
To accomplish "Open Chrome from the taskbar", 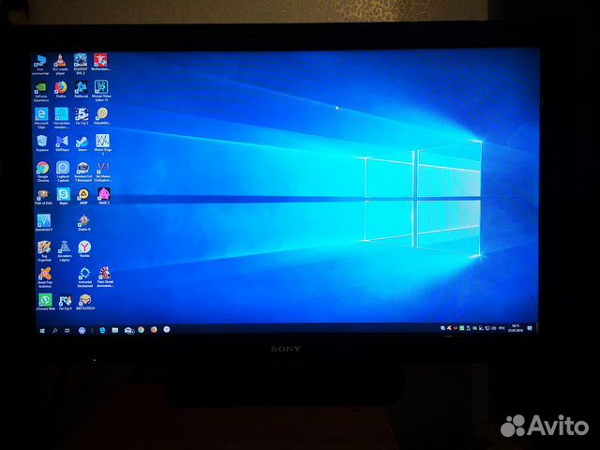I will 142,329.
